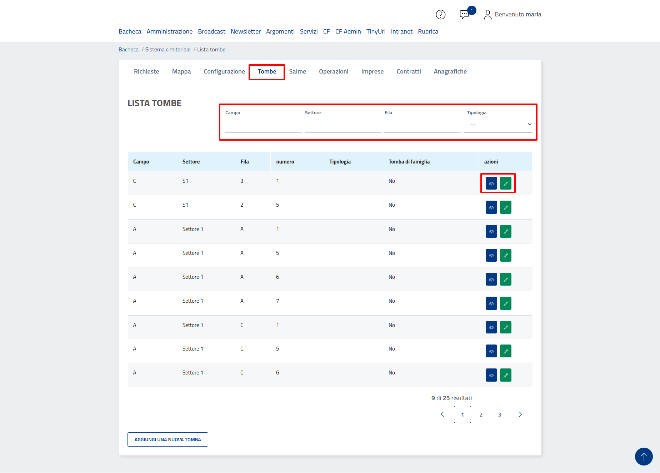Click the user profile icon
Screen dimensions: 660x473
pos(487,15)
